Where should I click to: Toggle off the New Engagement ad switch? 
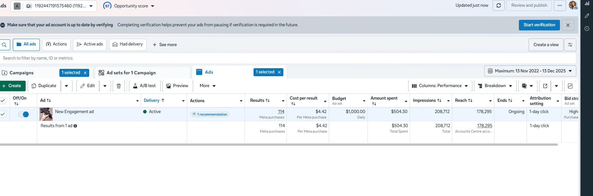23,114
